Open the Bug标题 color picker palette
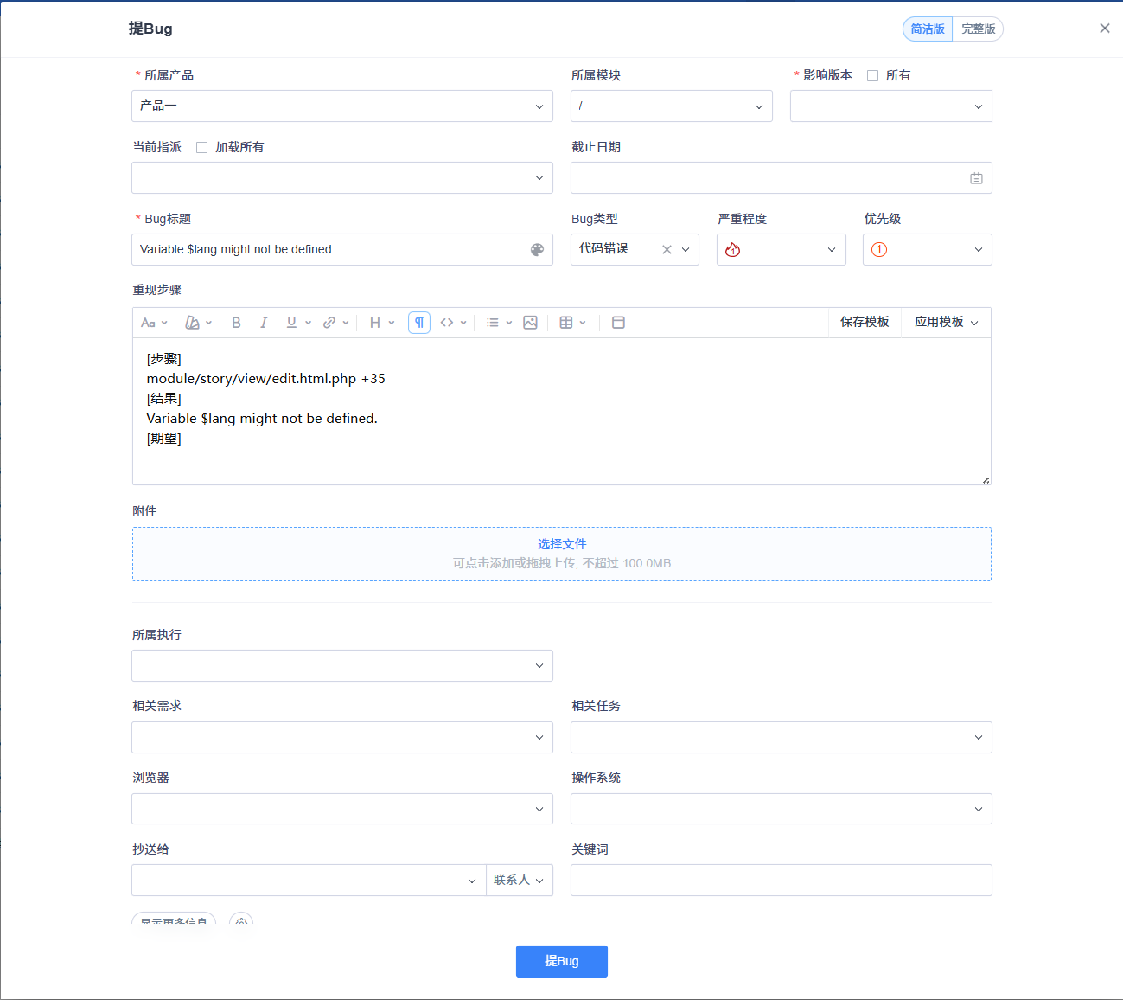Screen dimensions: 1123x1000 pos(537,250)
